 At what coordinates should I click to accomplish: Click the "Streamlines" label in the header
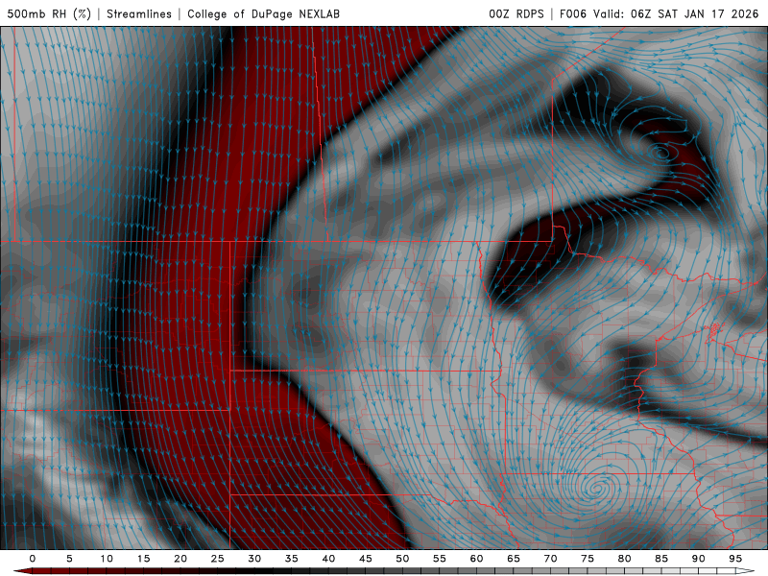coord(139,13)
